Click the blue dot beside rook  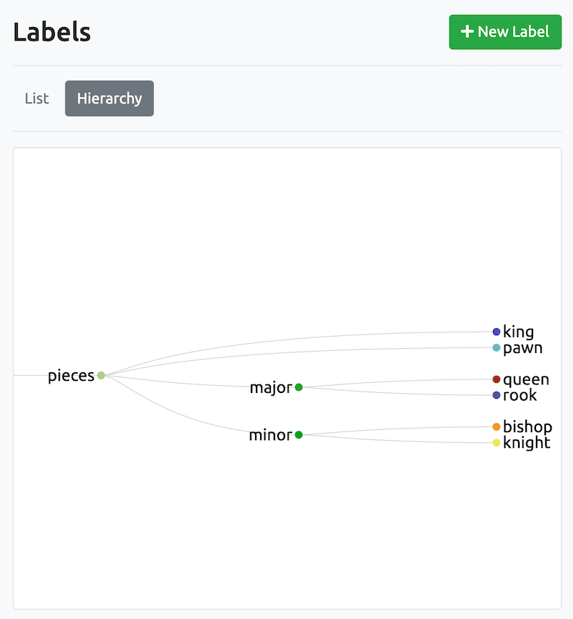pos(495,395)
